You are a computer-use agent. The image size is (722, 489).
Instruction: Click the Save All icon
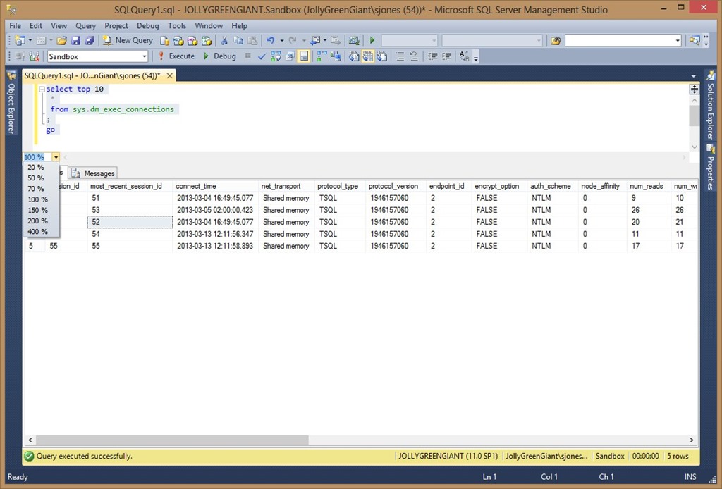89,40
